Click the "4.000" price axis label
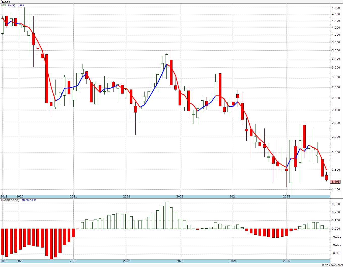 coord(336,35)
